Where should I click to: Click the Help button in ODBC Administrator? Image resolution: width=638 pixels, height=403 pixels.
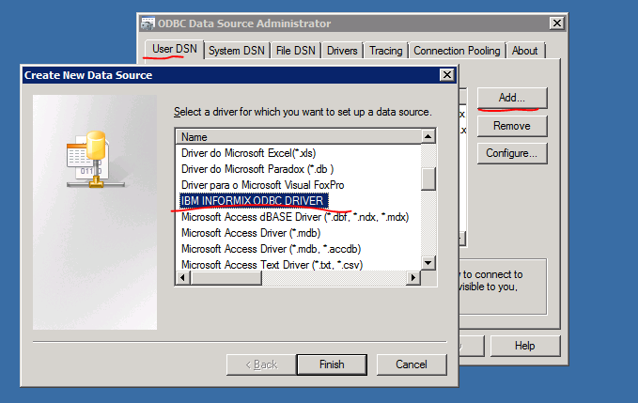click(525, 346)
